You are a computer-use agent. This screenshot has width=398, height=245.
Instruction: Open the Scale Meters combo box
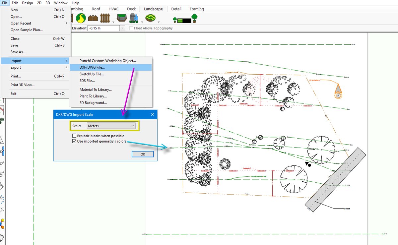(x=111, y=126)
